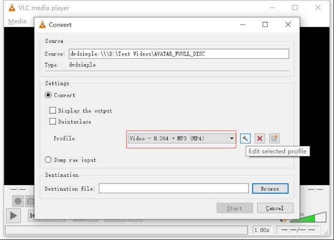This screenshot has height=240, width=334.
Task: Click the Browse button for destination
Action: [270, 189]
